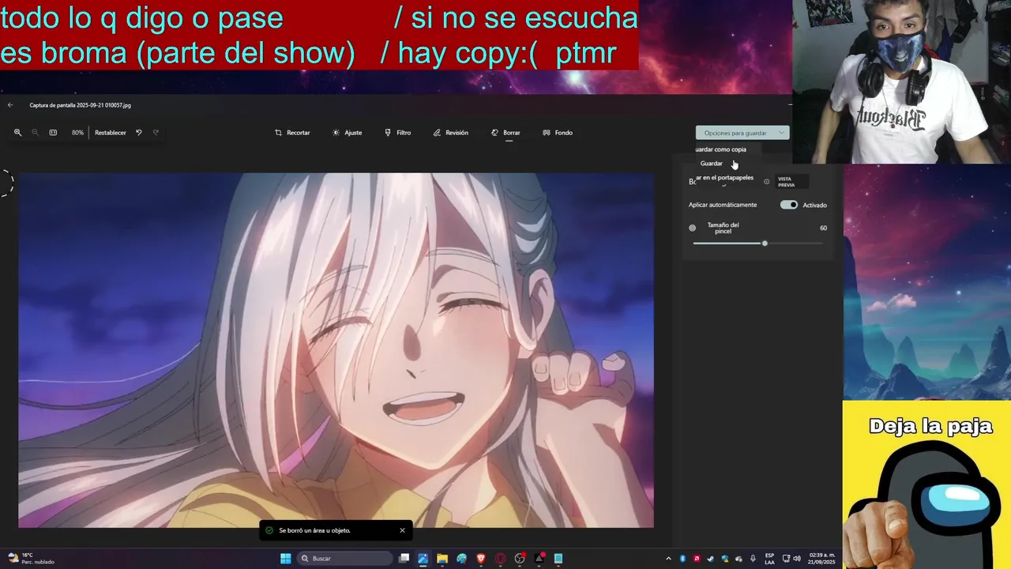Screen dimensions: 1011x569
Task: Open the Windows Start menu
Action: 285,559
